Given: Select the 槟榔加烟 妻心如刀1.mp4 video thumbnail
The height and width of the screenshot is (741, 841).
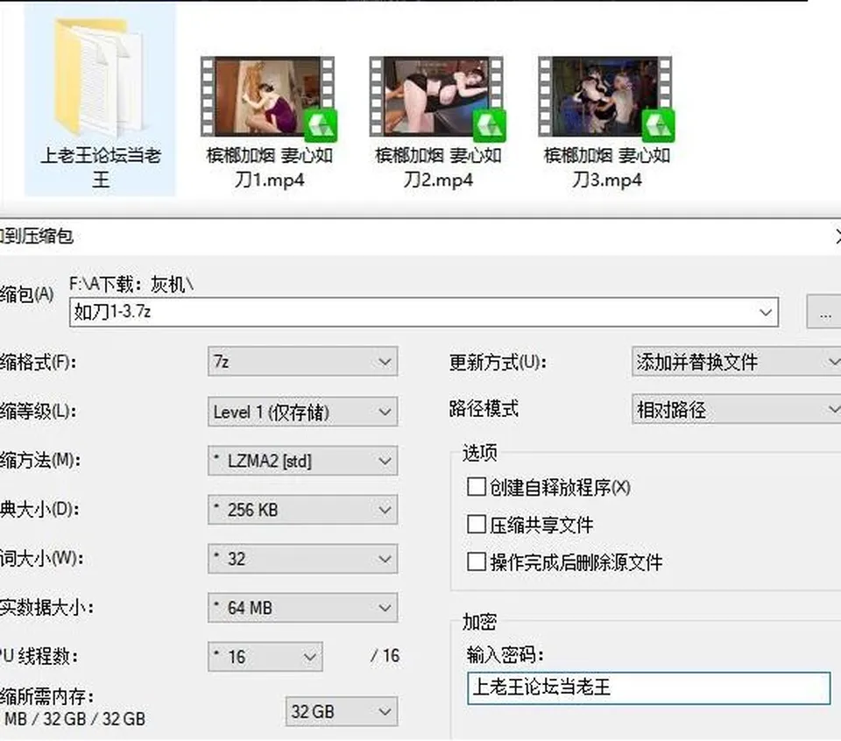Looking at the screenshot, I should point(268,96).
